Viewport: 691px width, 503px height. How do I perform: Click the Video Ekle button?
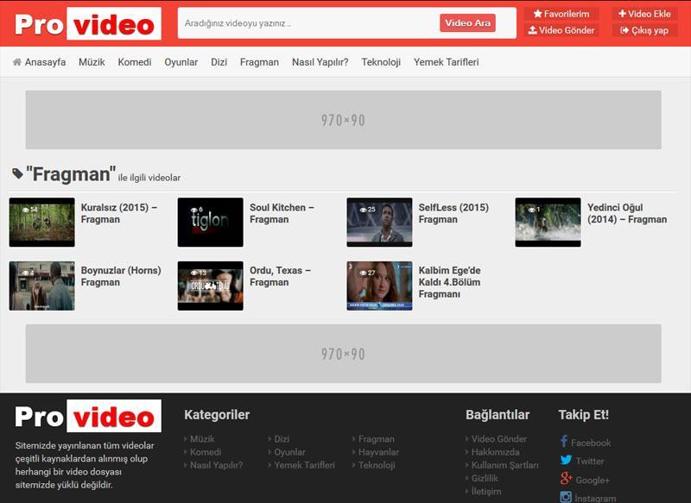coord(644,14)
